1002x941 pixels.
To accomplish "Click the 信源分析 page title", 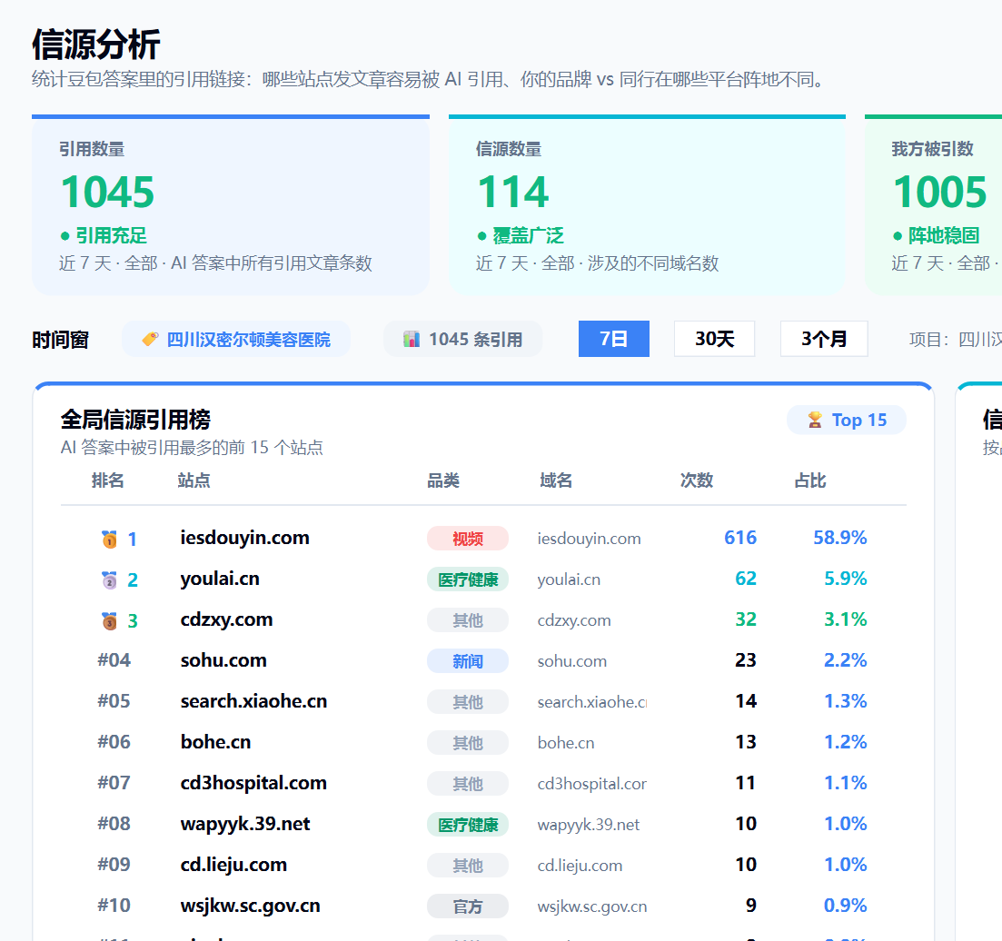I will 96,45.
